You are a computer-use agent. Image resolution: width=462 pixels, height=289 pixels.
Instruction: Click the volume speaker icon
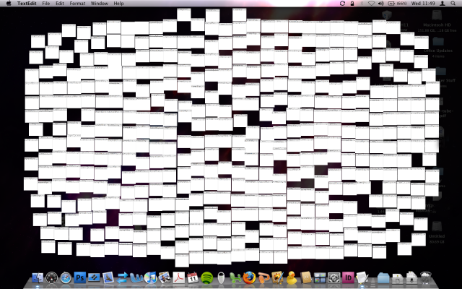381,4
